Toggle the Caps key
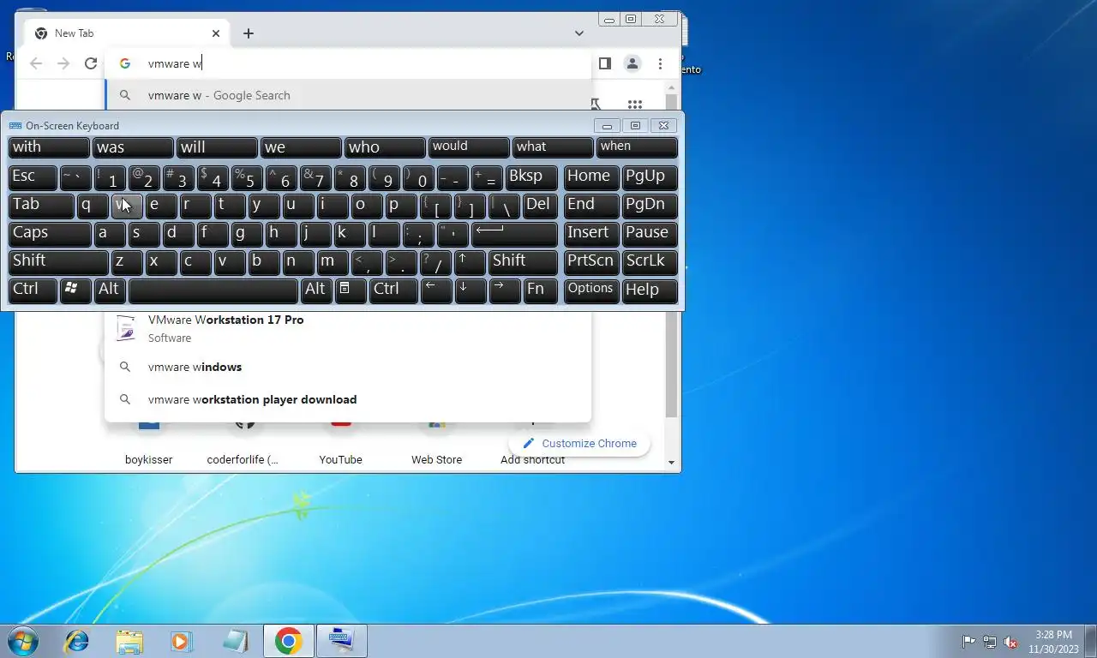 click(50, 234)
